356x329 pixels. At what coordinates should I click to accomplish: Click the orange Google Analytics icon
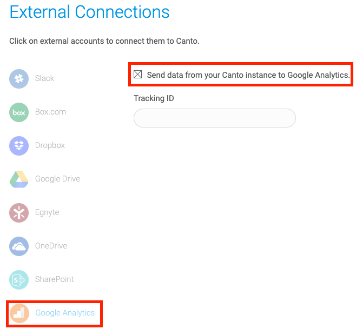click(19, 313)
